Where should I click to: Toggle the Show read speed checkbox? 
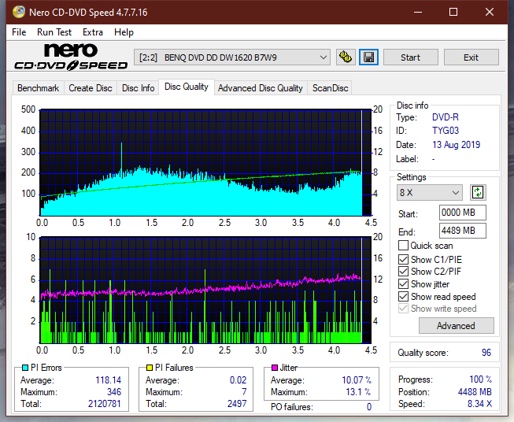coord(403,296)
